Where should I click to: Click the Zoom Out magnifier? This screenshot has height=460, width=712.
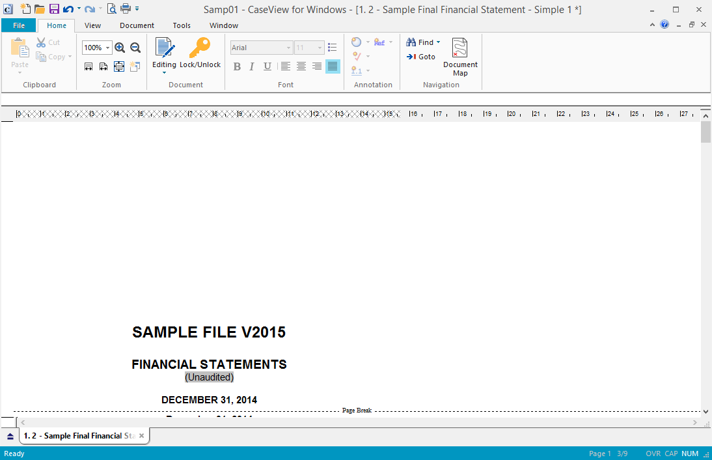point(135,48)
